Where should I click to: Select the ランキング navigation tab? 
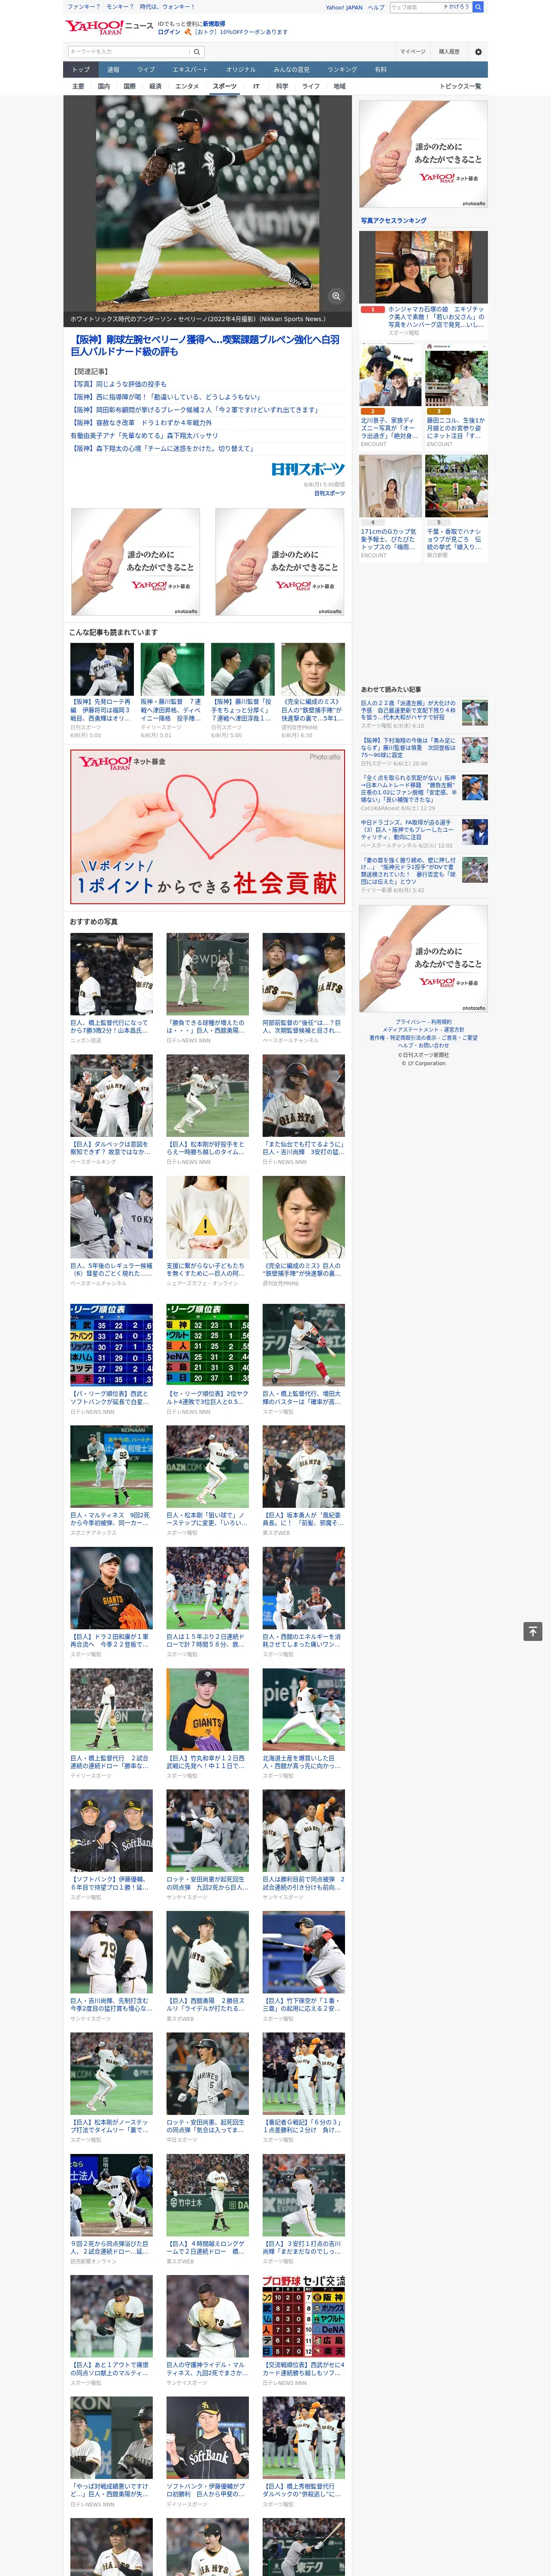(342, 70)
